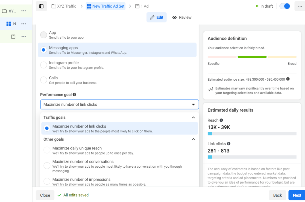Click the info icon next to Reach

221,120
